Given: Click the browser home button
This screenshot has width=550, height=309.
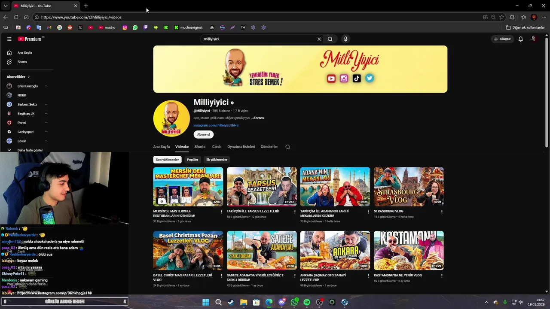Looking at the screenshot, I should point(26,17).
